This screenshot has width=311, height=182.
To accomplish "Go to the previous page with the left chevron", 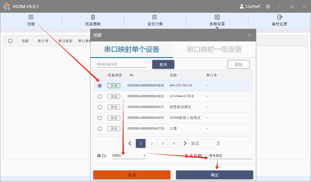I will [x=130, y=143].
